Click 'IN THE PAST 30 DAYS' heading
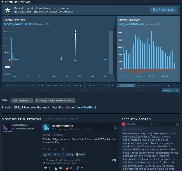182x171 pixels. coord(60,119)
